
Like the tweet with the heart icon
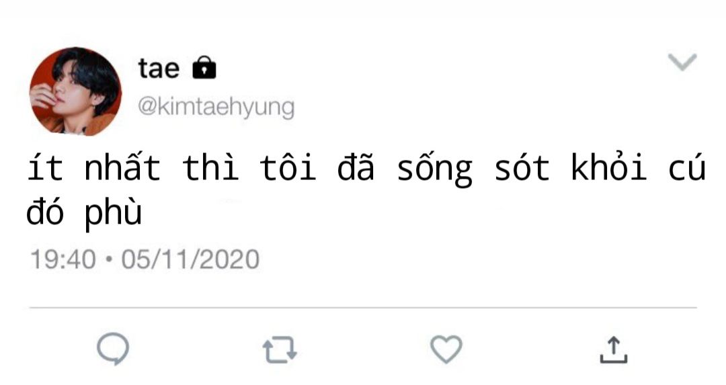point(446,349)
